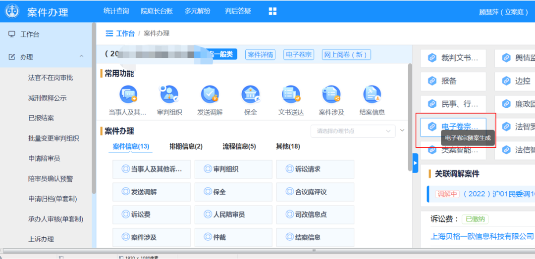Click the 案件涉及 button in 案件办理 grid

[x=152, y=237]
